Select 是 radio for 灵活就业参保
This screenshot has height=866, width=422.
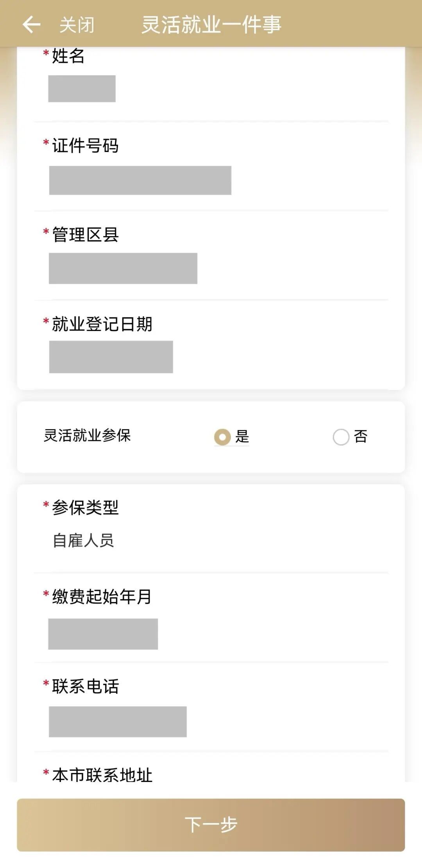tap(222, 437)
